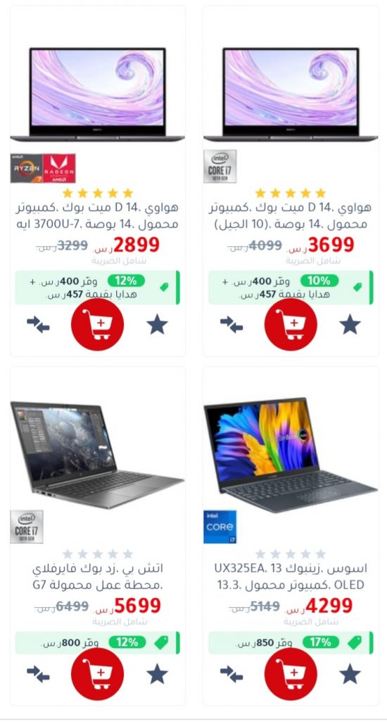Favorite the Asus ZenBook 13 with star

point(350,673)
